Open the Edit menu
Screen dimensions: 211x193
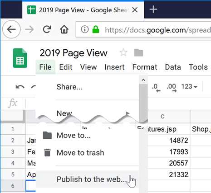[66, 67]
